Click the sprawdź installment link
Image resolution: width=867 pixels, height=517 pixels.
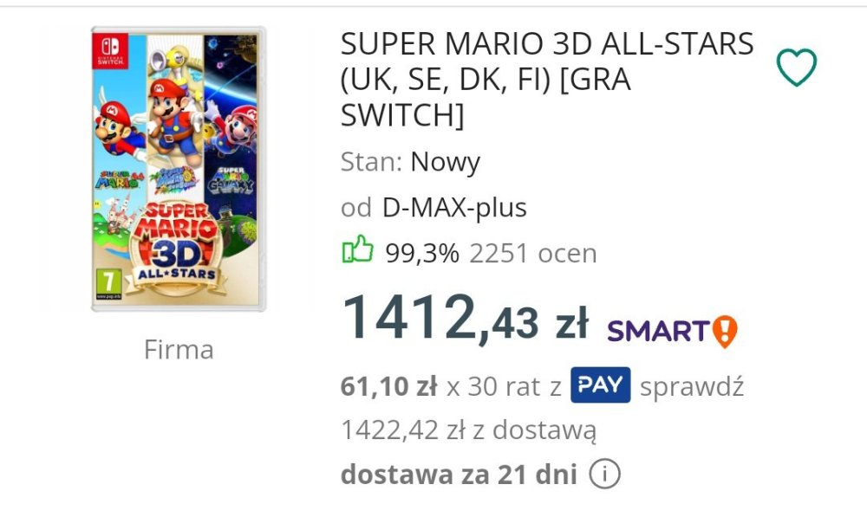[691, 386]
